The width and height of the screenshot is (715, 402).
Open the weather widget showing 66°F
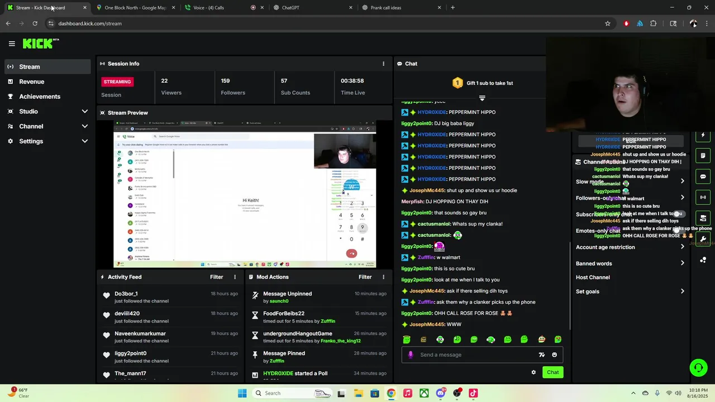tap(18, 393)
